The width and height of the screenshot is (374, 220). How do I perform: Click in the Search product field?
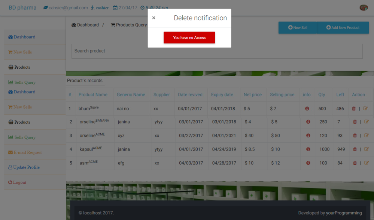pyautogui.click(x=217, y=51)
